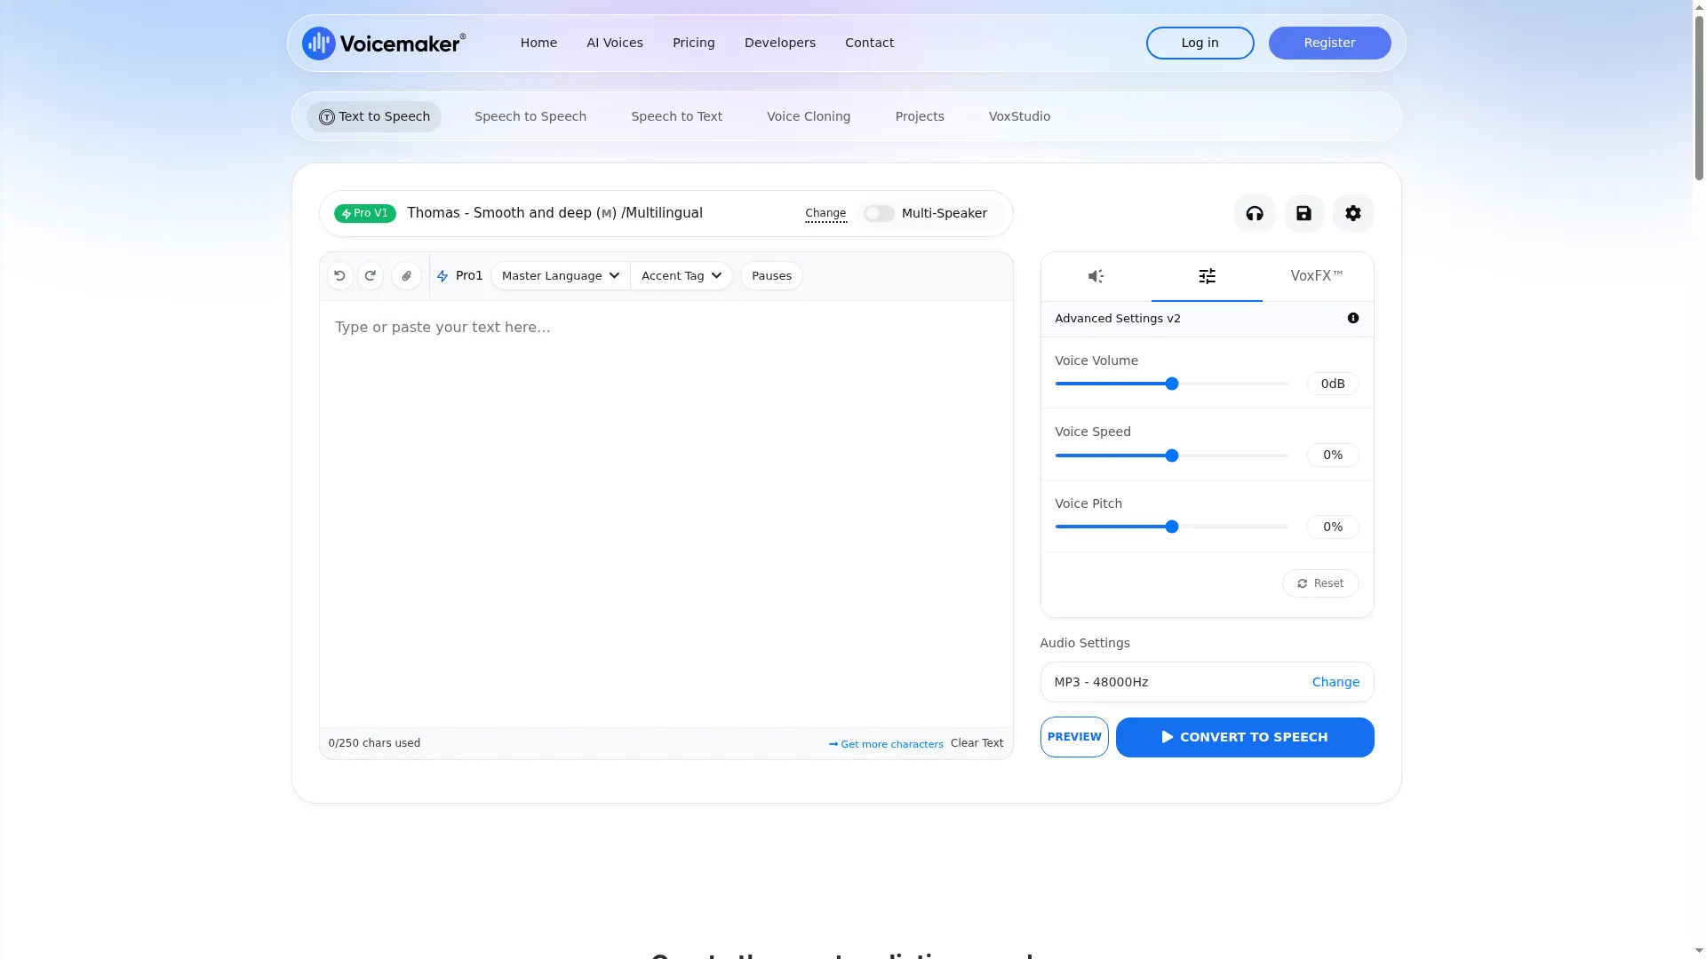Toggle the Multi-Speaker switch
1706x959 pixels.
pyautogui.click(x=879, y=213)
